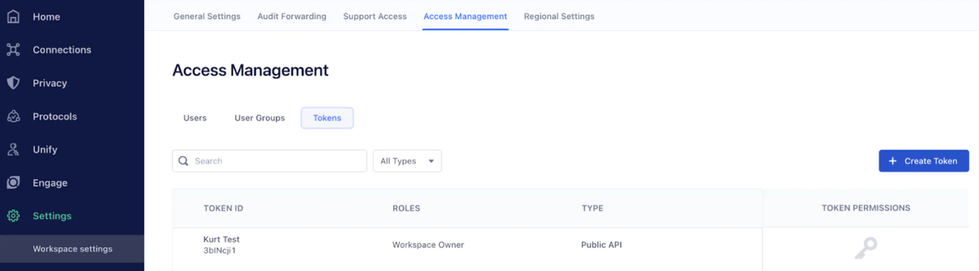Open Connections via its sidebar icon
The height and width of the screenshot is (271, 979).
13,49
